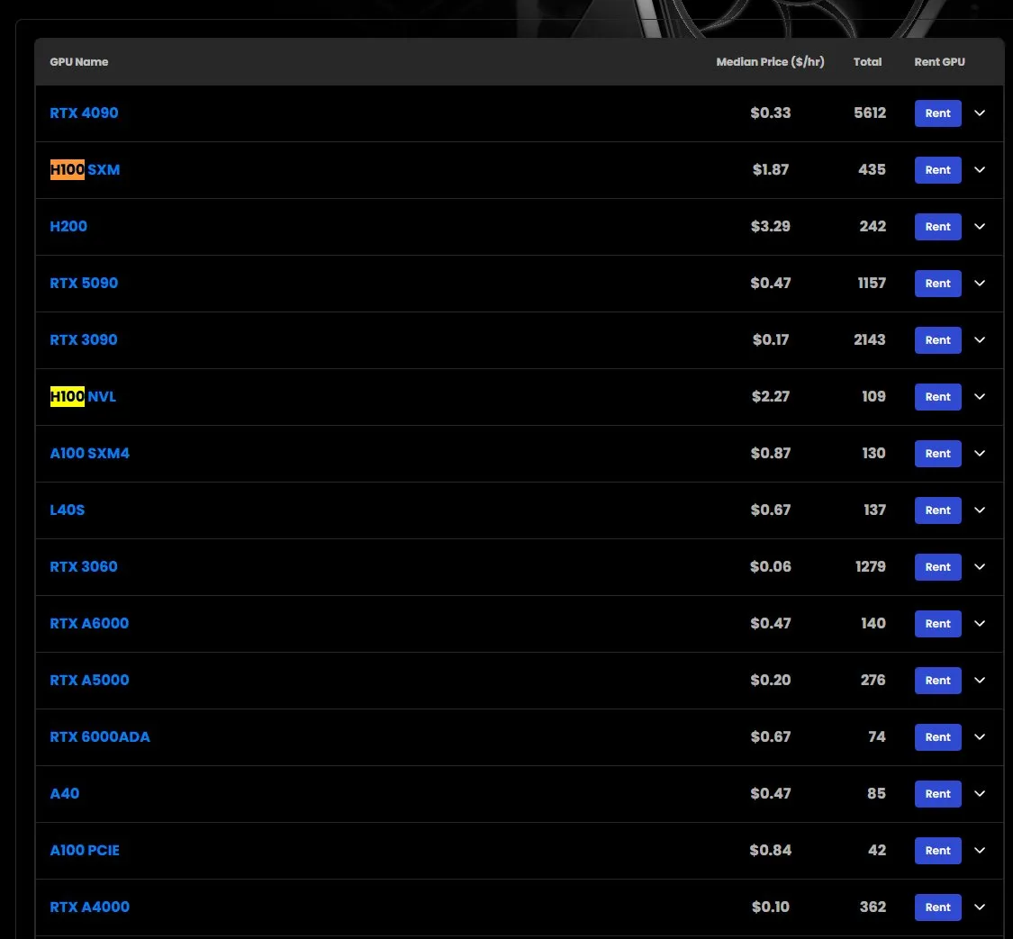The image size is (1013, 939).
Task: Expand the A40 row chevron
Action: pos(980,794)
